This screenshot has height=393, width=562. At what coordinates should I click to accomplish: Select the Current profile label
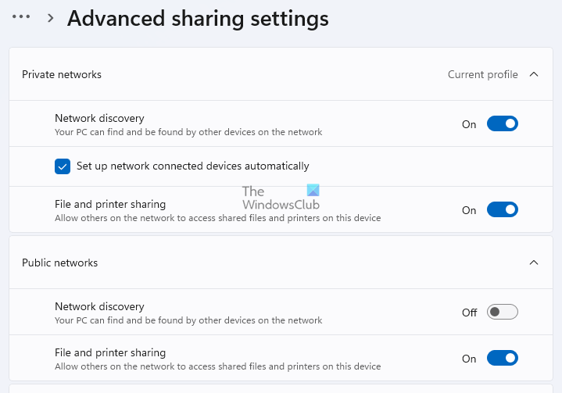(482, 75)
